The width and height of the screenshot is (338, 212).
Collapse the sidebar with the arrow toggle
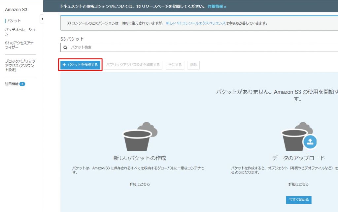(42, 19)
